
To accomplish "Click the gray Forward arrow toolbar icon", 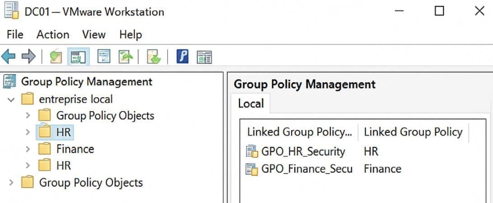I will pyautogui.click(x=28, y=57).
